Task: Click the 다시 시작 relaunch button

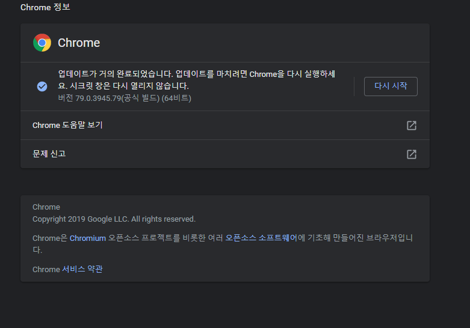Action: tap(391, 87)
